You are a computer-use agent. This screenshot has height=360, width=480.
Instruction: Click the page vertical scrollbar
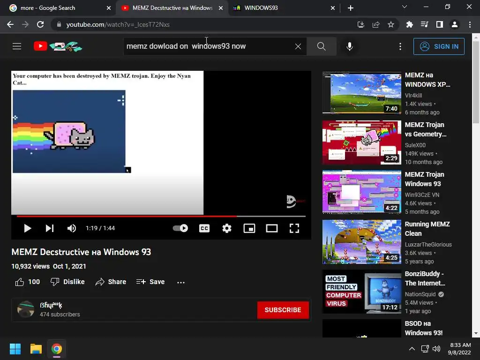point(476,82)
